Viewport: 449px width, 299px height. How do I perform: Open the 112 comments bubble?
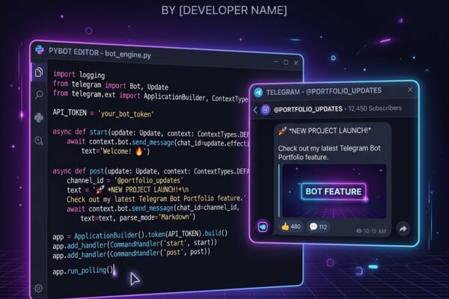click(x=319, y=227)
